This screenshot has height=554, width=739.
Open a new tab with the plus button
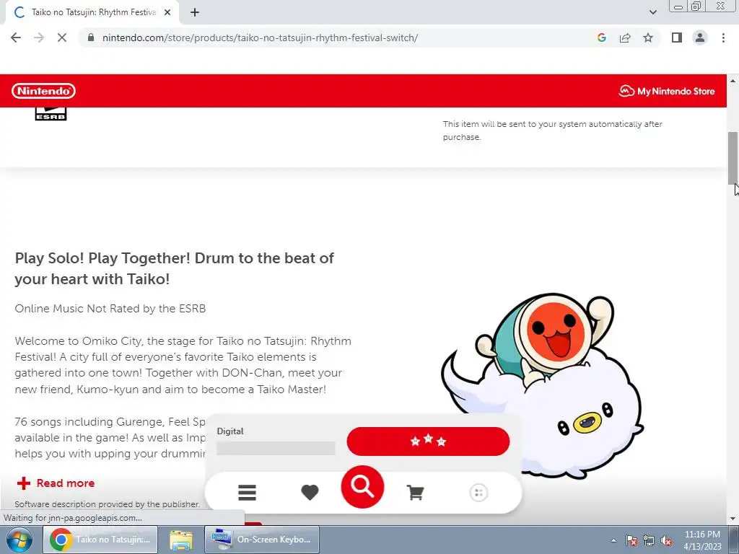195,13
